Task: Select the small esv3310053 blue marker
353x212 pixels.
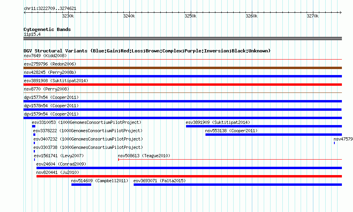Action: 34,126
